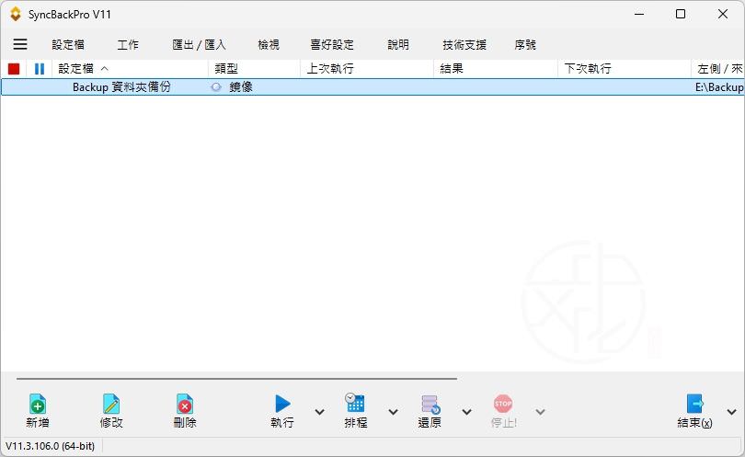This screenshot has height=457, width=745.
Task: Open the hamburger menu icon
Action: [20, 44]
